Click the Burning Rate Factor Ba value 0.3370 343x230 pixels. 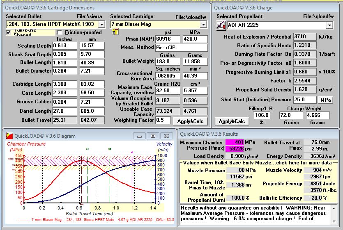point(305,54)
